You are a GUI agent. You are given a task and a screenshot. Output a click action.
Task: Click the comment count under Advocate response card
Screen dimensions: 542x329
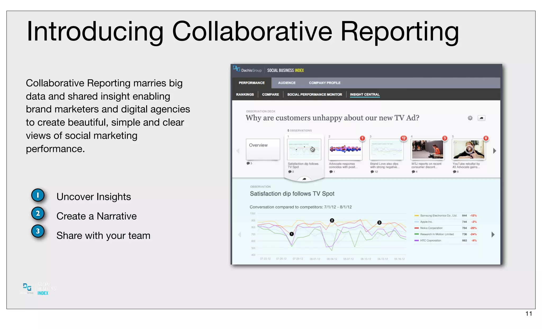(332, 172)
